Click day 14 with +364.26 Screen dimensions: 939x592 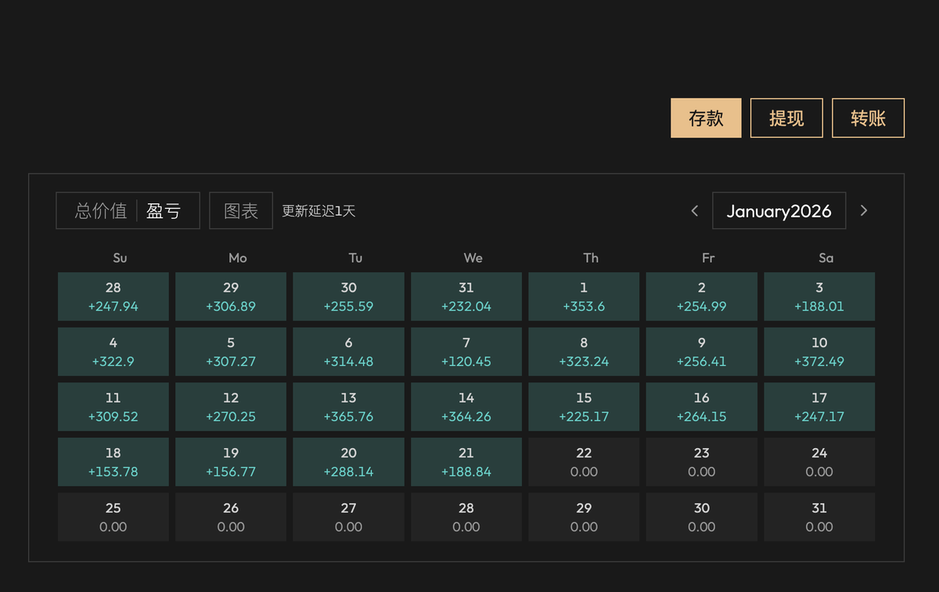[466, 407]
